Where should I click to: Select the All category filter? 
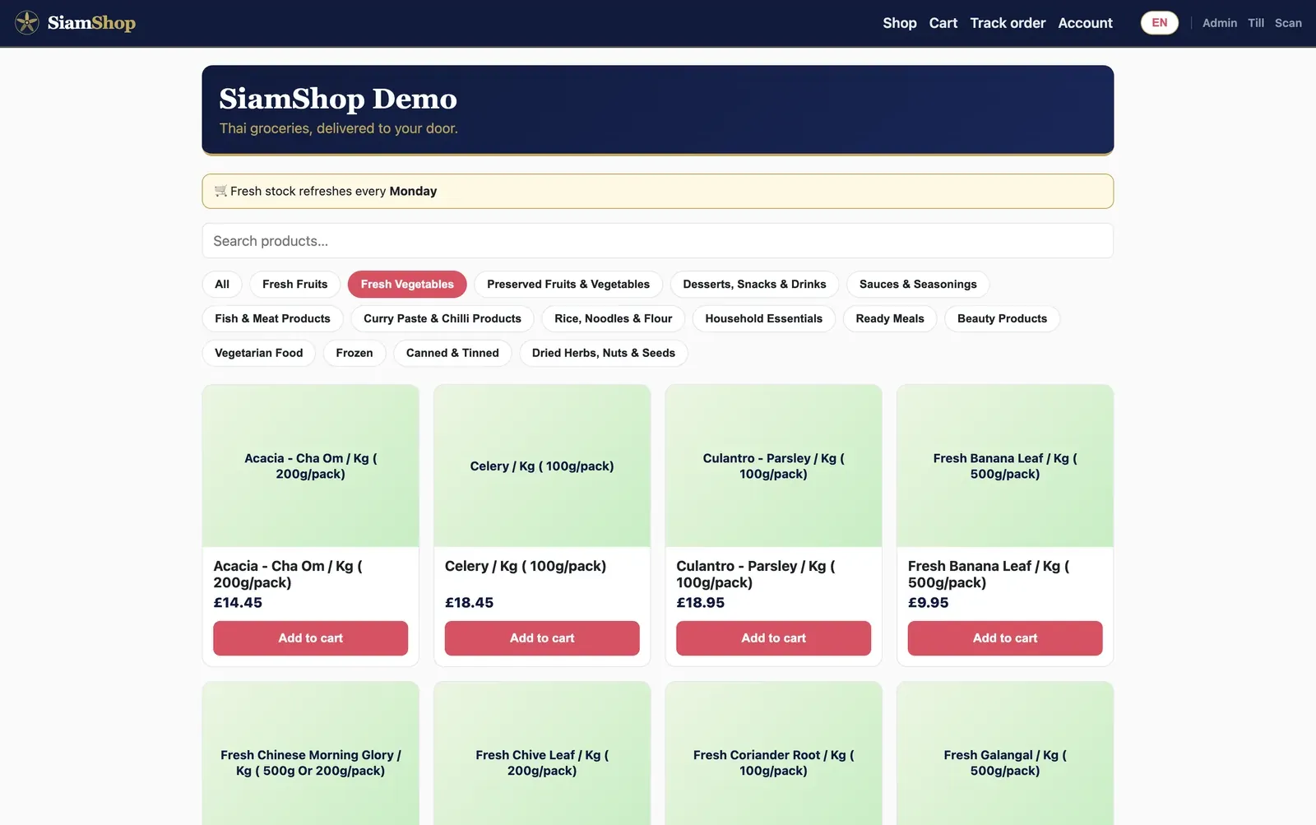click(x=222, y=285)
